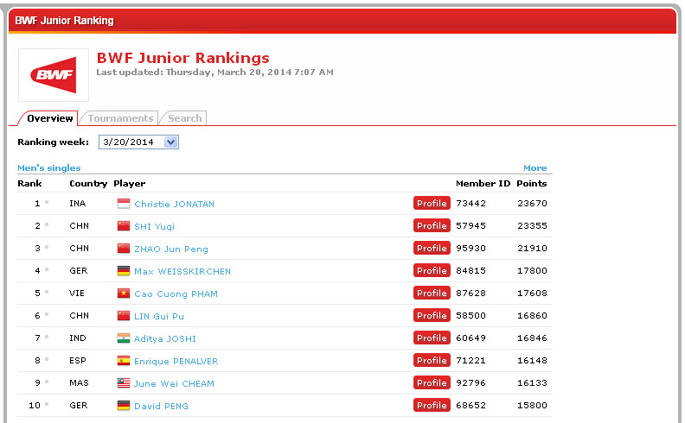Click the Vietnam flag beside Cao Cuong PHAM

coord(123,294)
